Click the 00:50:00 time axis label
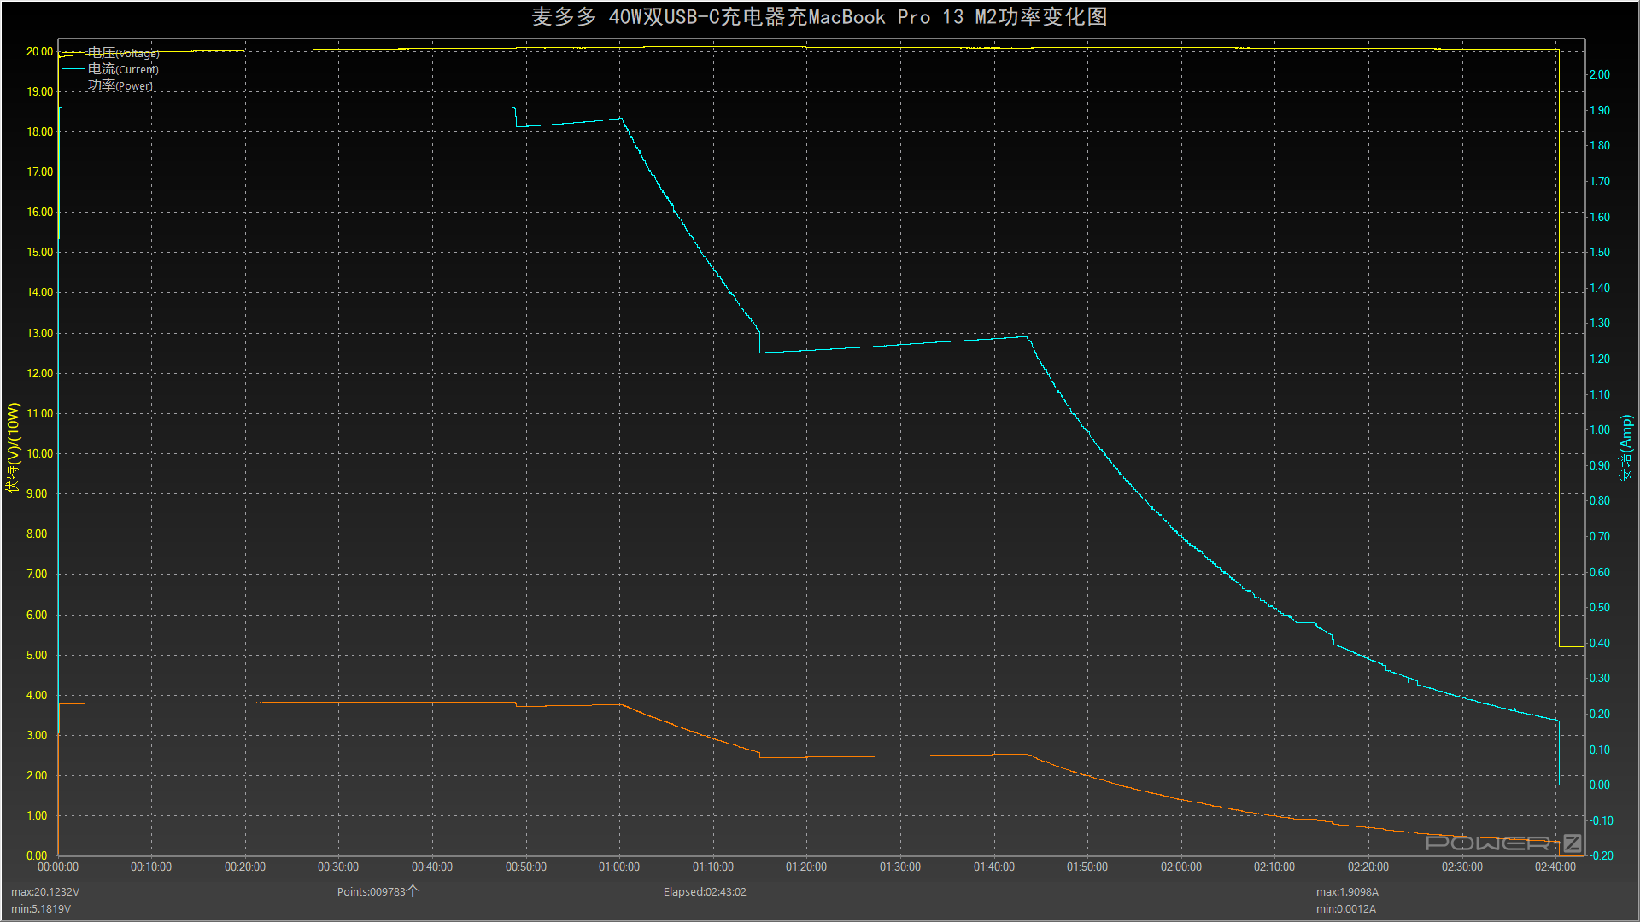 (x=526, y=867)
